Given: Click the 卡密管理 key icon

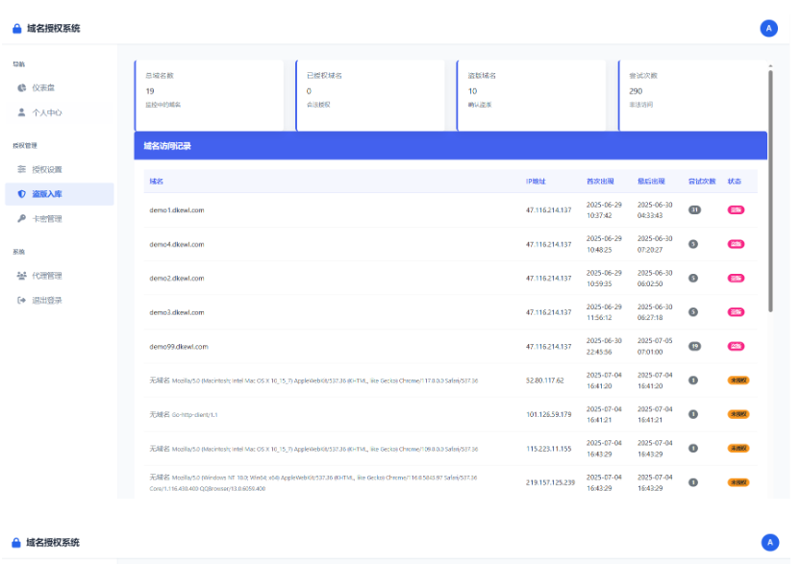Looking at the screenshot, I should [x=22, y=219].
